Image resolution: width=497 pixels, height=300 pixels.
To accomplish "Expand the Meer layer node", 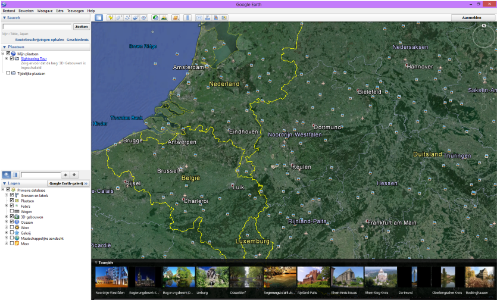I will [x=7, y=243].
